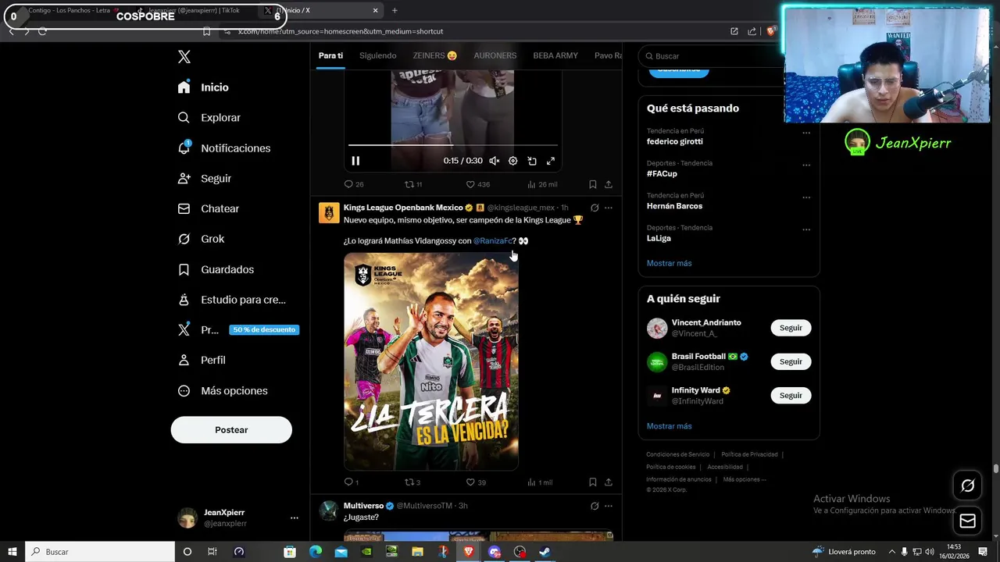
Task: Expand Más opciones in footer links
Action: 745,479
